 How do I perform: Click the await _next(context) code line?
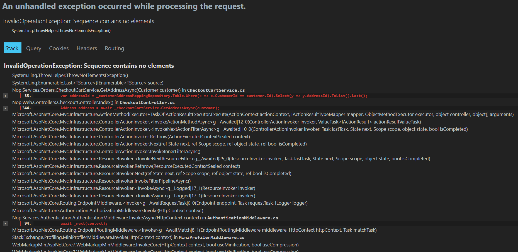84,223
